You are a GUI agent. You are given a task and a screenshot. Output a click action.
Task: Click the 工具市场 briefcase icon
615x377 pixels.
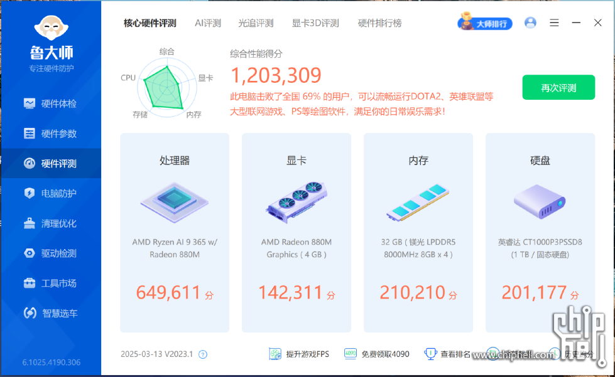(x=30, y=283)
